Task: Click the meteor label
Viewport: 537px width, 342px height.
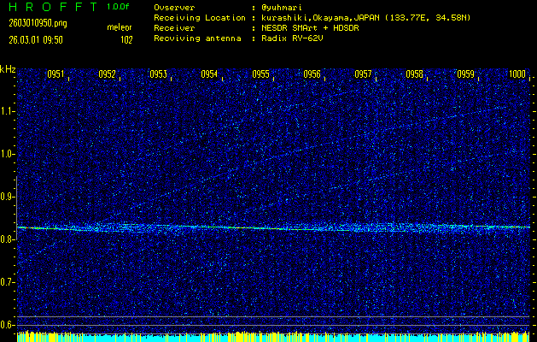Action: (x=120, y=27)
